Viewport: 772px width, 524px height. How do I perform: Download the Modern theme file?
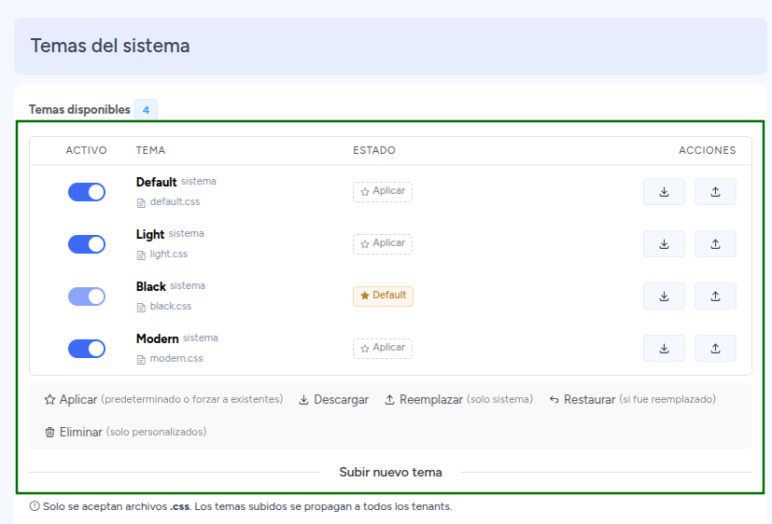point(664,348)
